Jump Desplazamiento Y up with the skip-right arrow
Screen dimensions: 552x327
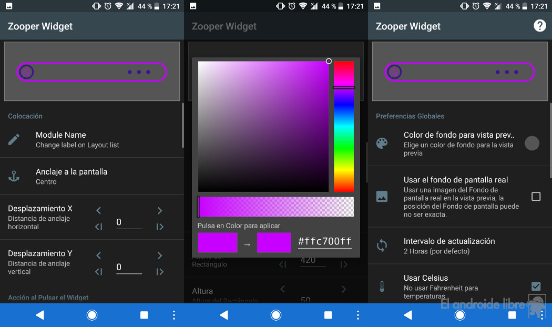[160, 272]
